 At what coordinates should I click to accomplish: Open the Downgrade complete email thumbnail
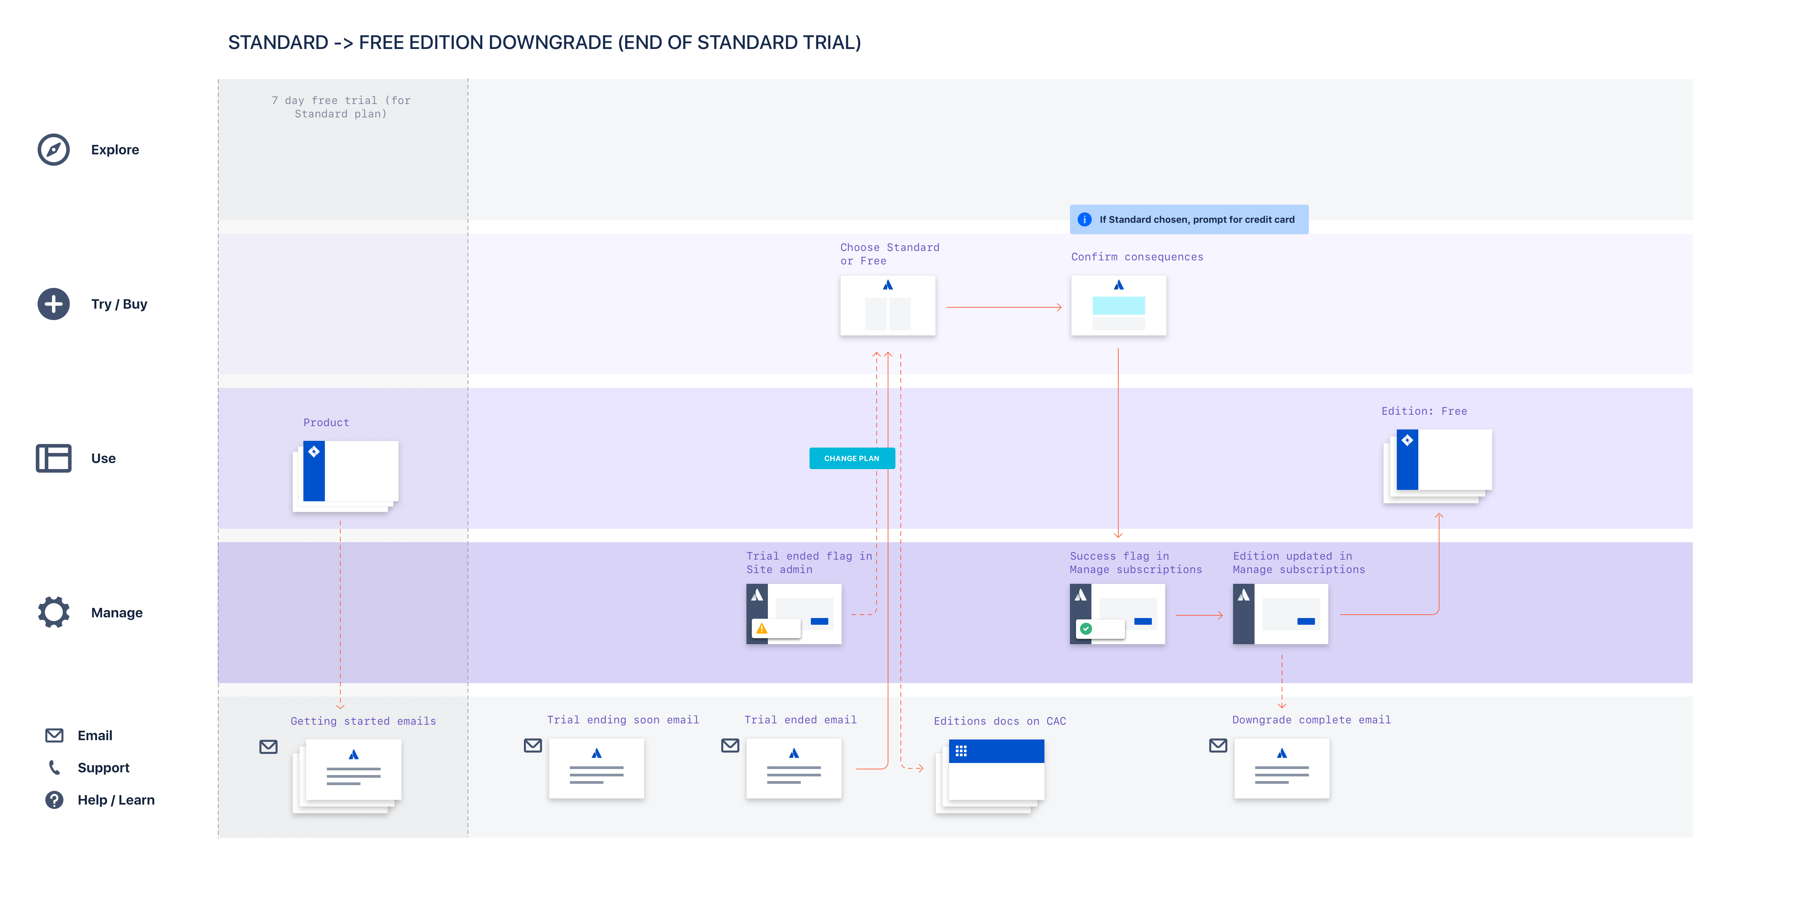[1282, 768]
